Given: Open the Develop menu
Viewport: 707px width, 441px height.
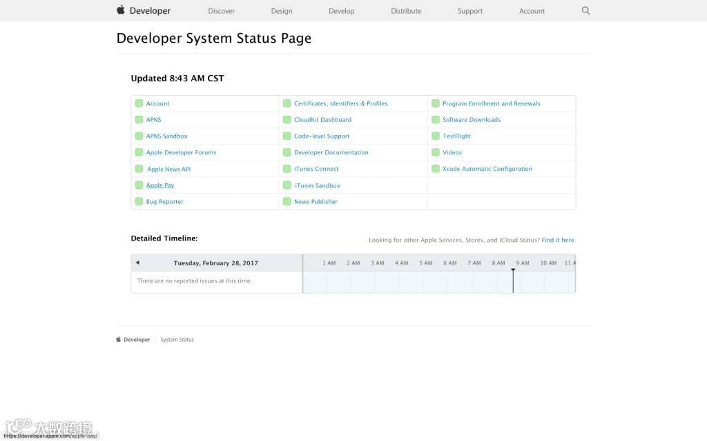Looking at the screenshot, I should [x=341, y=11].
